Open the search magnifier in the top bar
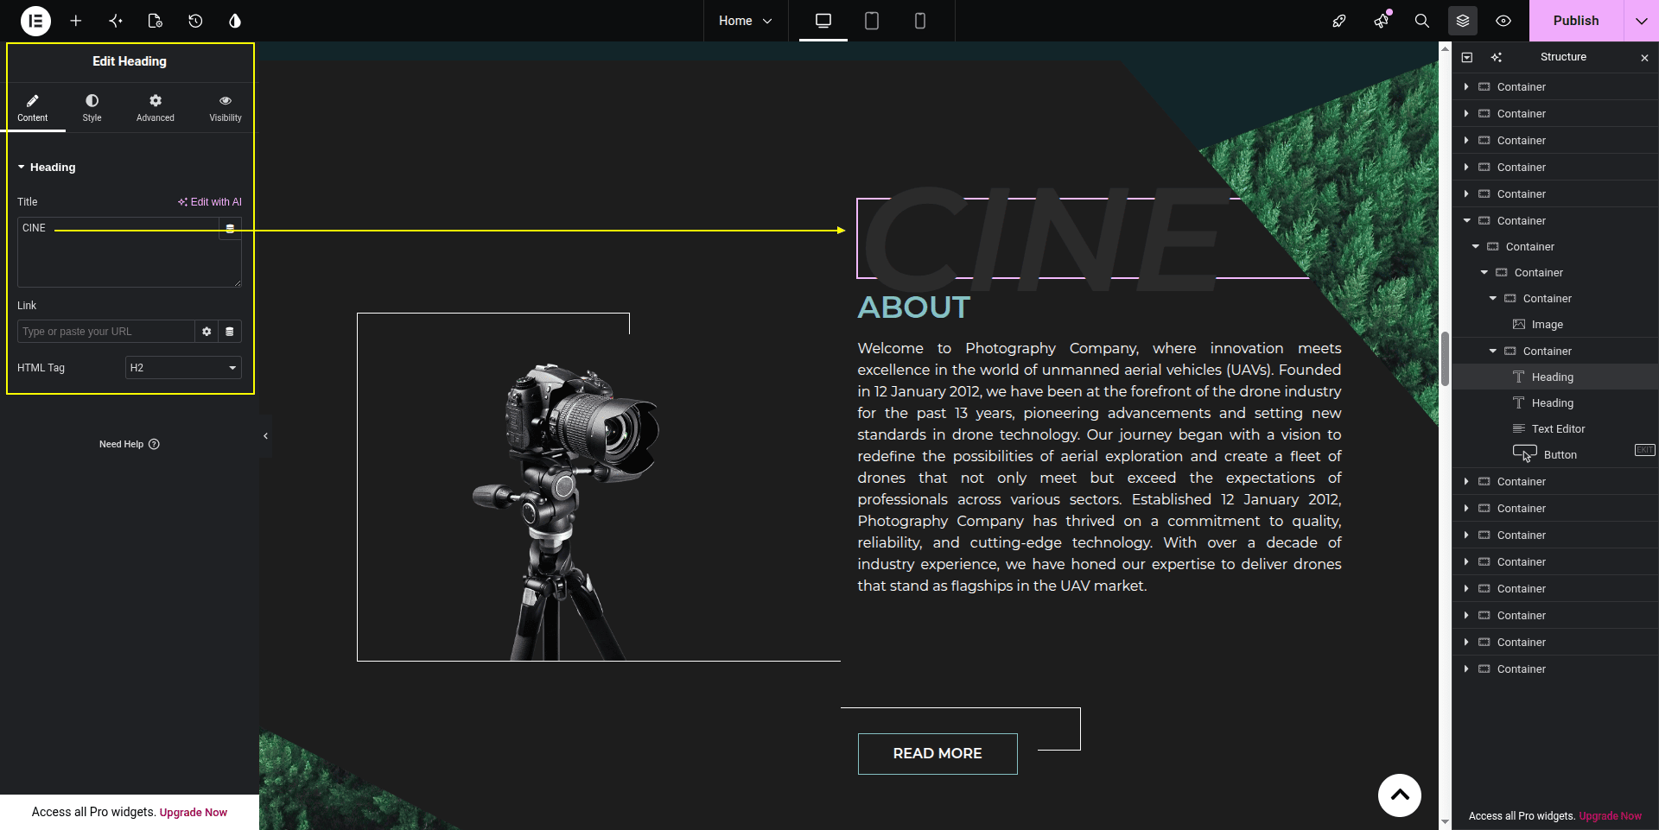Viewport: 1659px width, 830px height. tap(1421, 21)
